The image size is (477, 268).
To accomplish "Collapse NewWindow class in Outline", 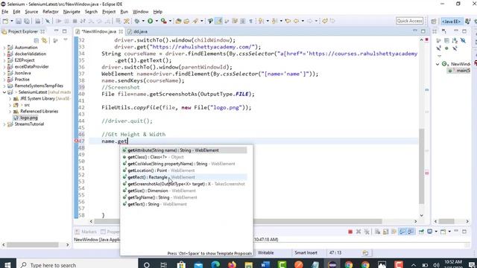I will pyautogui.click(x=437, y=64).
